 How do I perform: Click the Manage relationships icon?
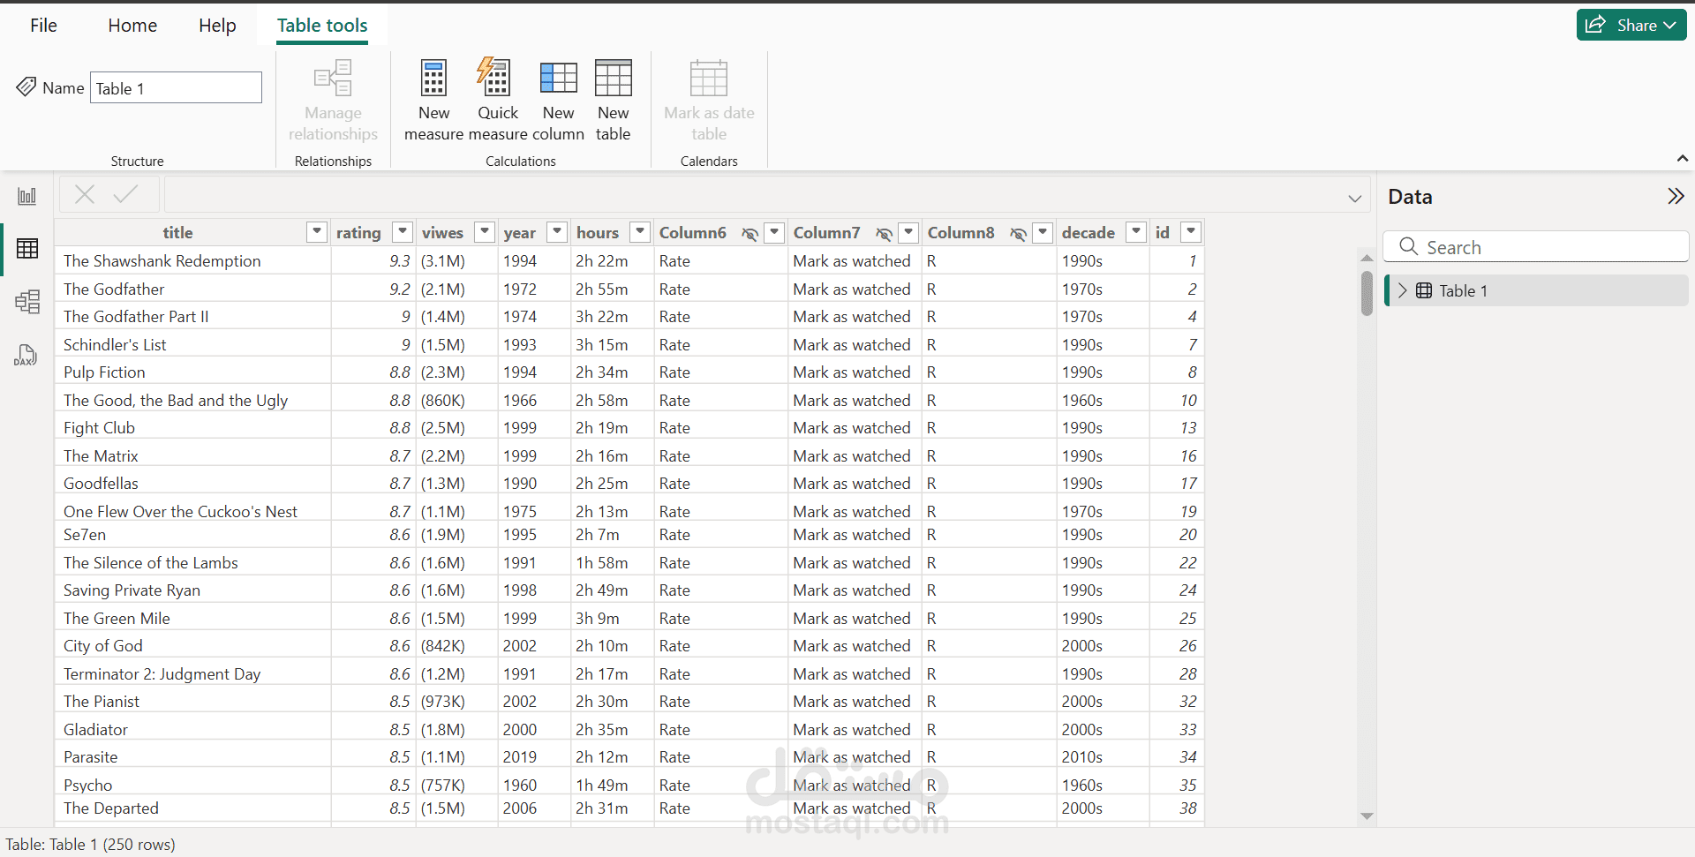pyautogui.click(x=333, y=79)
